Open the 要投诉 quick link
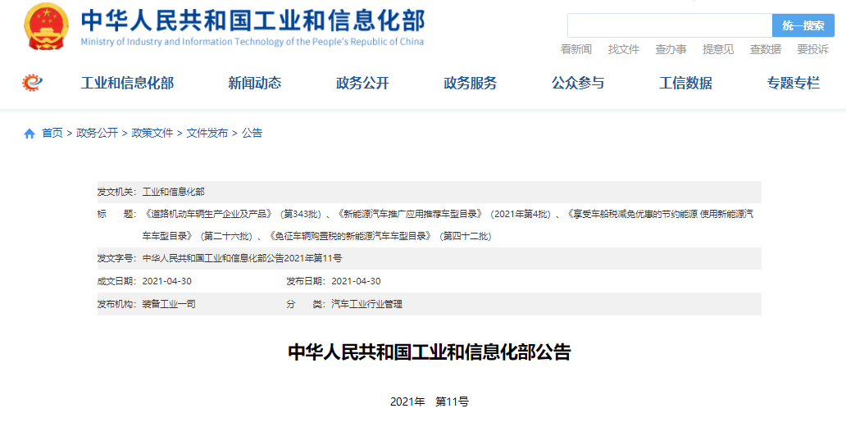This screenshot has height=422, width=846. [813, 50]
